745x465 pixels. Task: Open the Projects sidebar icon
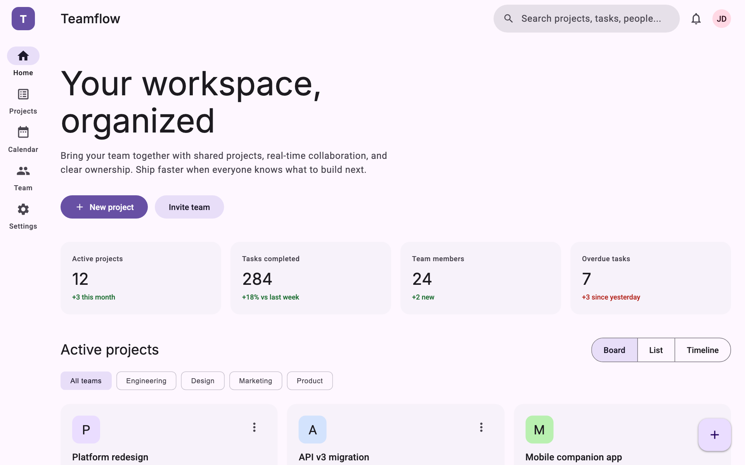point(23,95)
